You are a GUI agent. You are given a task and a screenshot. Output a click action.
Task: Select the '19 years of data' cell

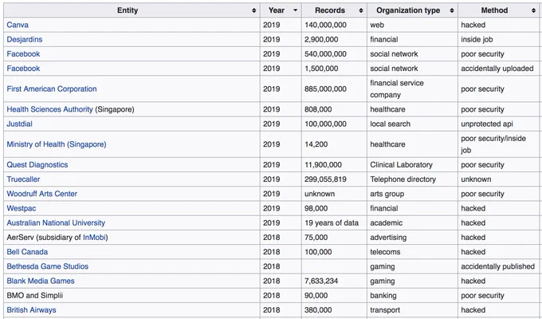[334, 223]
